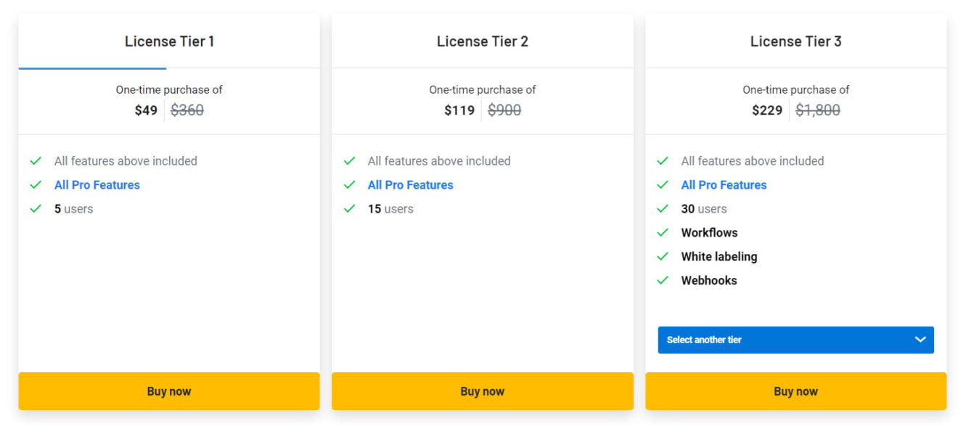This screenshot has width=958, height=426.
Task: Open the Select another tier dropdown
Action: (x=795, y=340)
